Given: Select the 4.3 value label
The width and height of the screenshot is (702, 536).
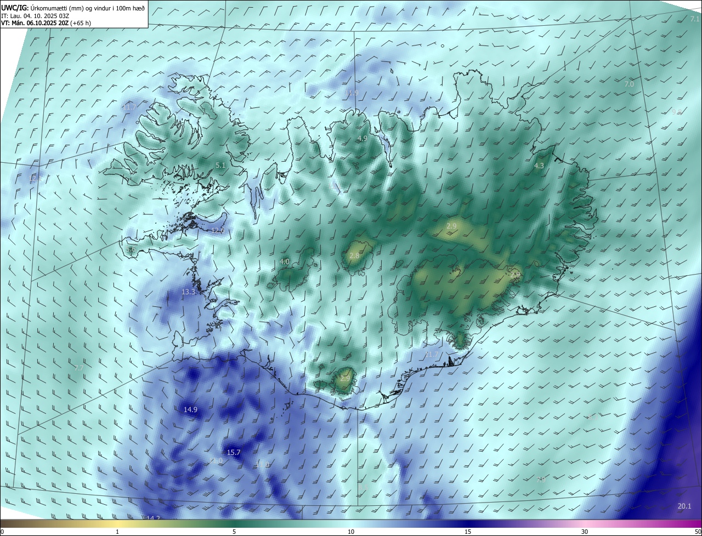Looking at the screenshot, I should coord(539,166).
